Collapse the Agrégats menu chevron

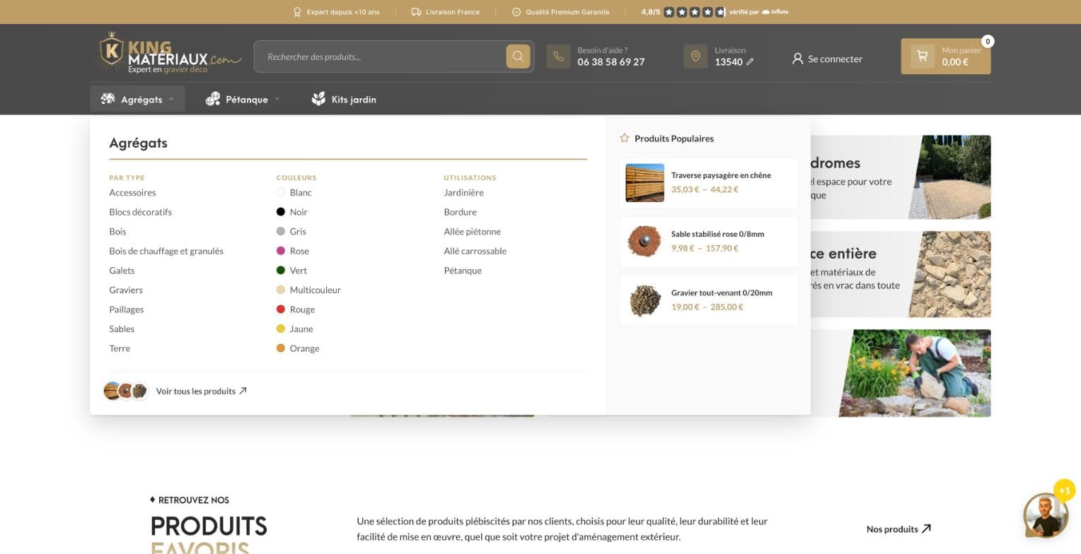tap(171, 100)
